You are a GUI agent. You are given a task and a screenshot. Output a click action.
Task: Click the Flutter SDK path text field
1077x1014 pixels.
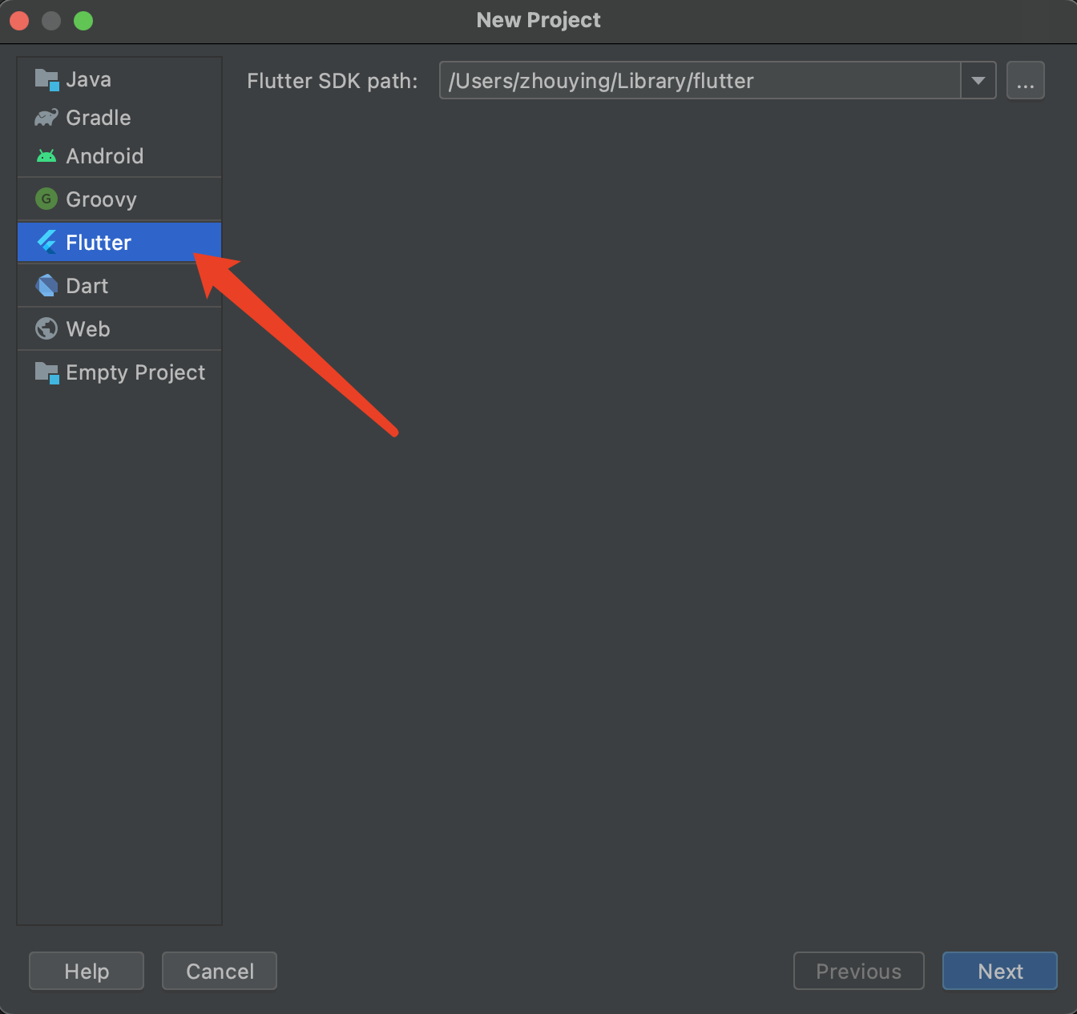700,80
